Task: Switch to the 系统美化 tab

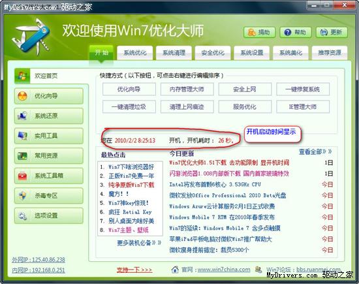Action: click(x=290, y=53)
